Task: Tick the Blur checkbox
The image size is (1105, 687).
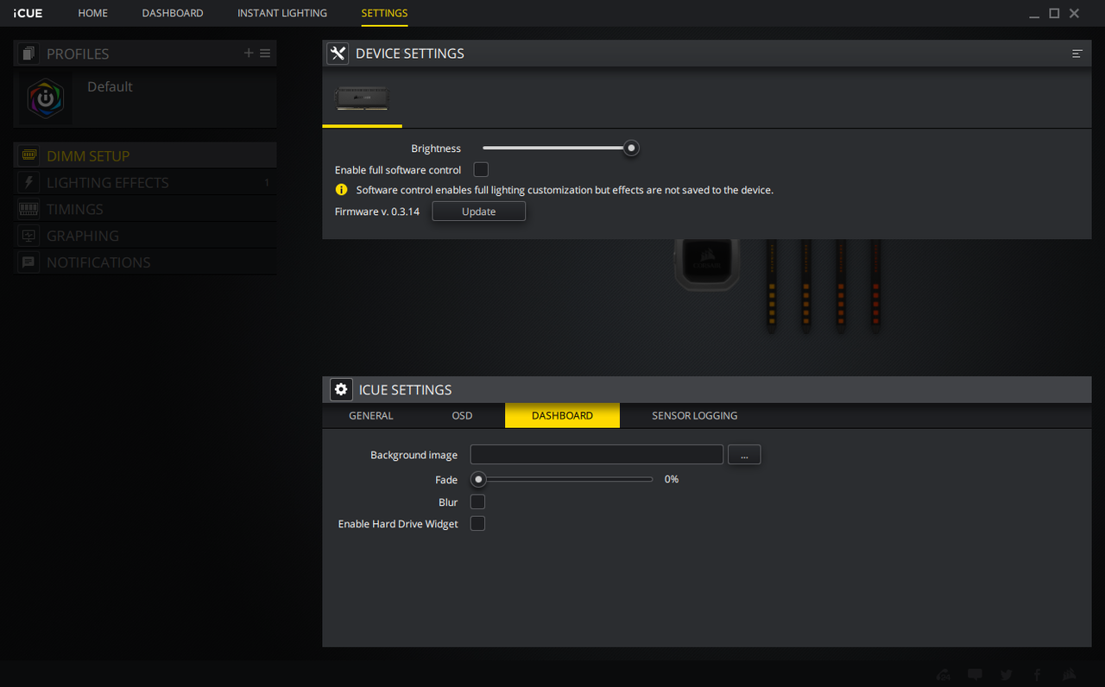Action: (x=477, y=502)
